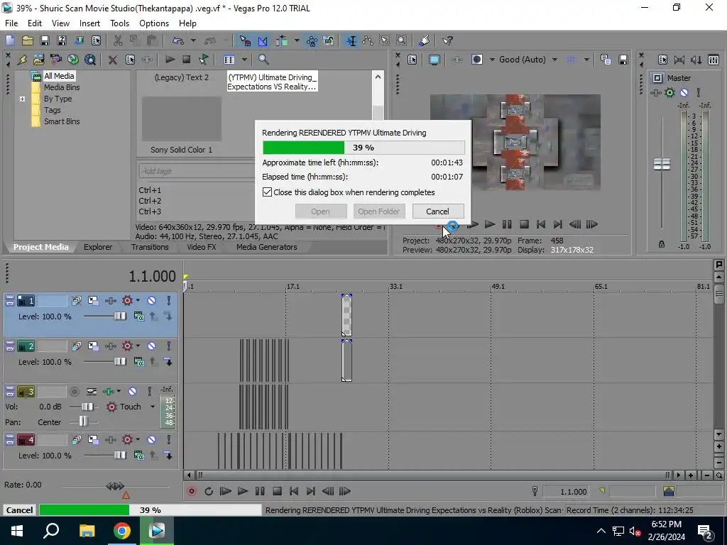
Task: Click the Search media magnifier icon
Action: coord(263,60)
